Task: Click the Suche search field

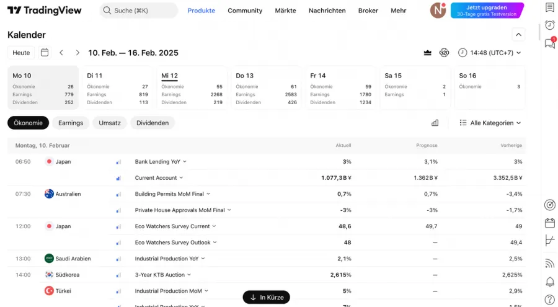Action: coord(138,11)
